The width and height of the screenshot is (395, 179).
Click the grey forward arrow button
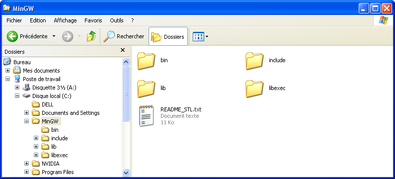pos(68,37)
